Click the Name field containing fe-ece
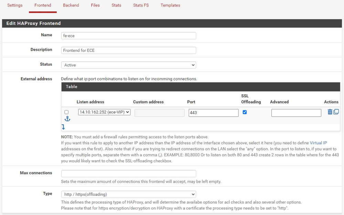This screenshot has width=344, height=215. point(128,36)
